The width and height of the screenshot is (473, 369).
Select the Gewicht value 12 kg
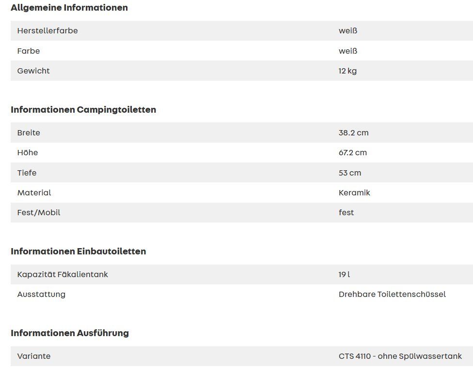(347, 71)
